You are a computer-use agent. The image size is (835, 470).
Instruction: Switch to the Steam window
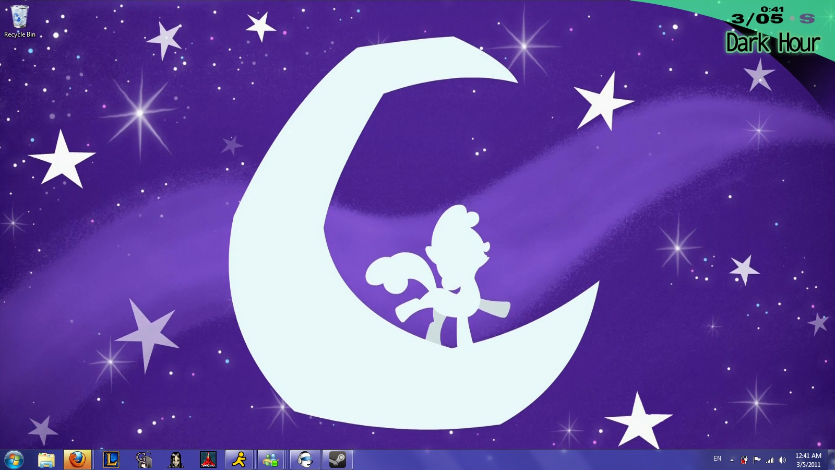click(337, 460)
